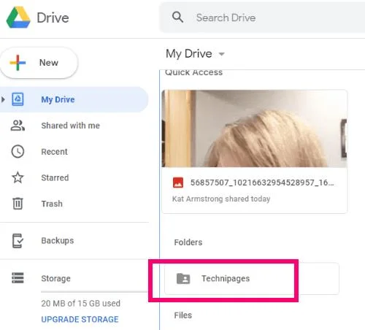The image size is (365, 330).
Task: Click the shared folder icon for Technipages
Action: coord(183,278)
